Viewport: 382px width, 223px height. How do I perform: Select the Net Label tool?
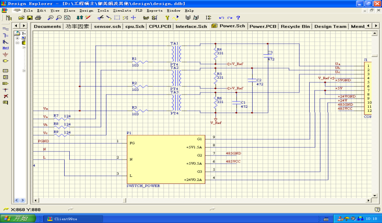tap(6, 47)
